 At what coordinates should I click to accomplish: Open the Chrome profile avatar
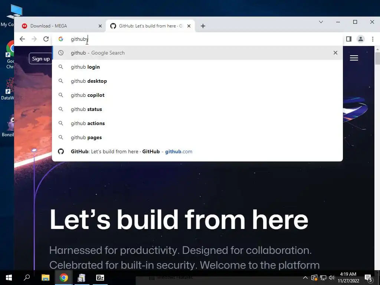point(361,39)
